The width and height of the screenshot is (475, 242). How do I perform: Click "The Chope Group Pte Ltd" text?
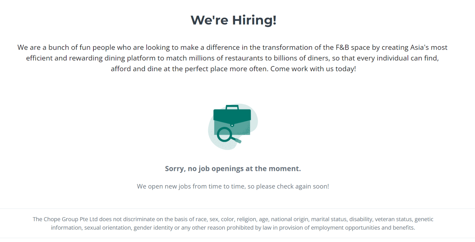coord(65,219)
